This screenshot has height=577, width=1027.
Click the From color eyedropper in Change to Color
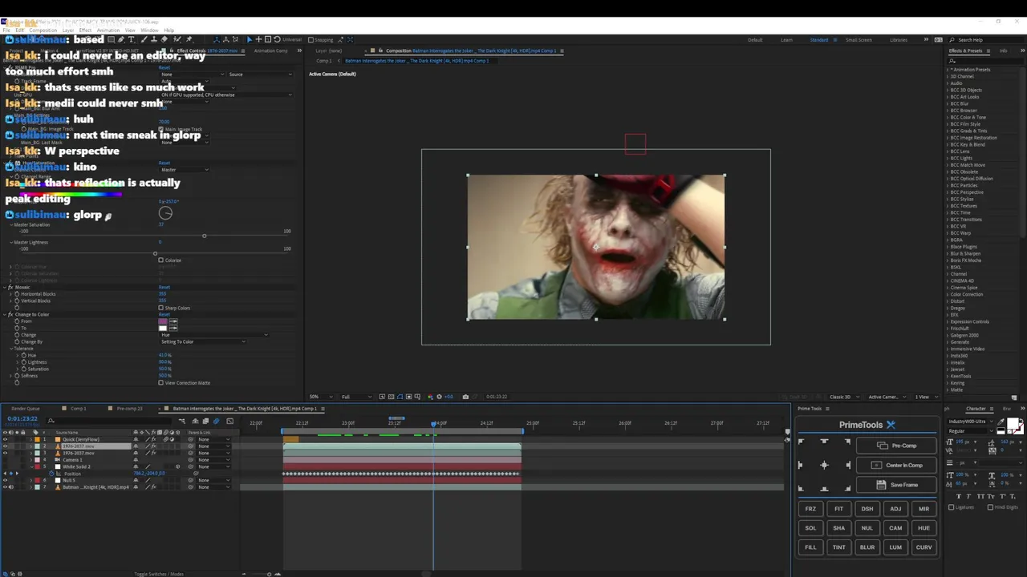tap(173, 321)
